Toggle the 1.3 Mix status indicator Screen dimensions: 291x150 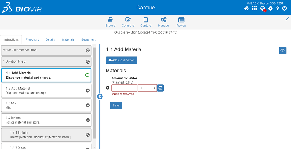[88, 105]
